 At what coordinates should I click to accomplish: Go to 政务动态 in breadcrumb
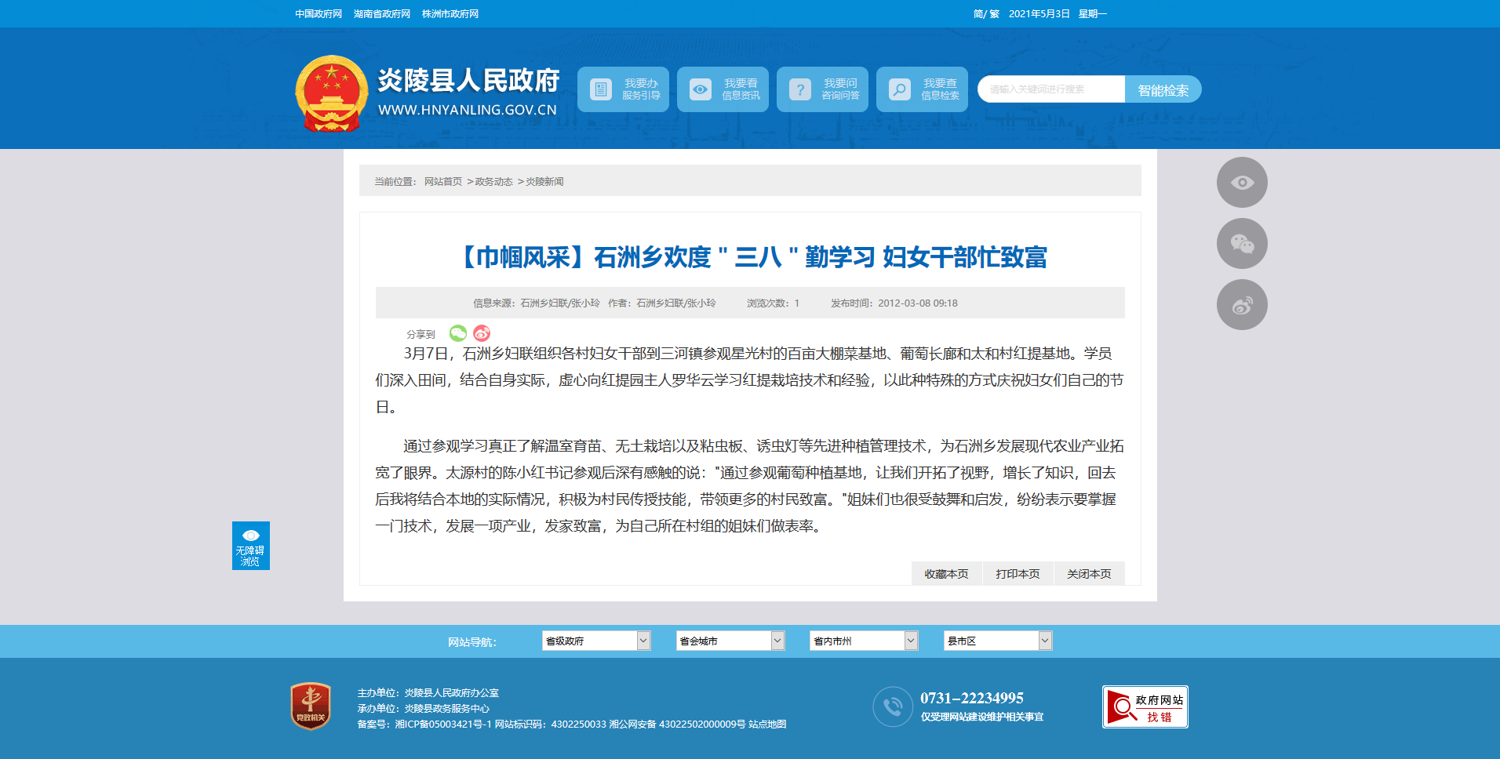click(493, 182)
